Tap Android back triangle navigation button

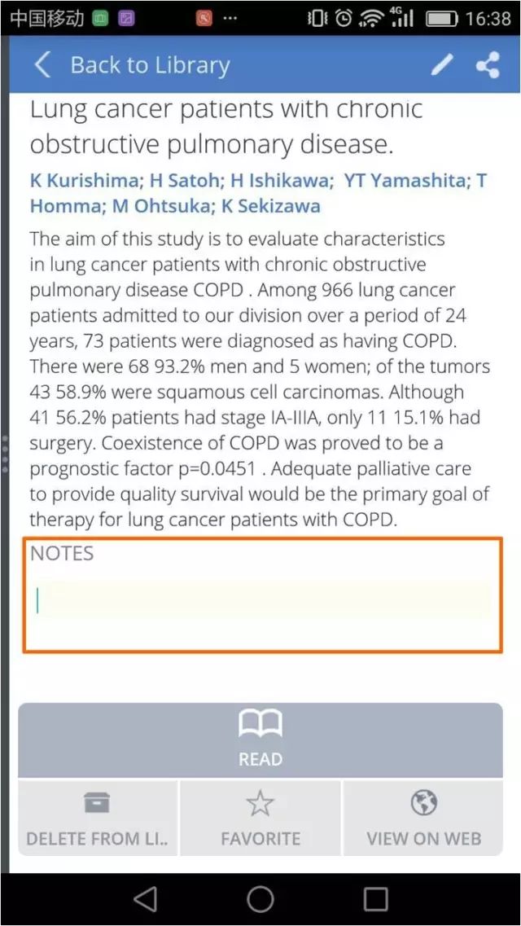click(145, 899)
